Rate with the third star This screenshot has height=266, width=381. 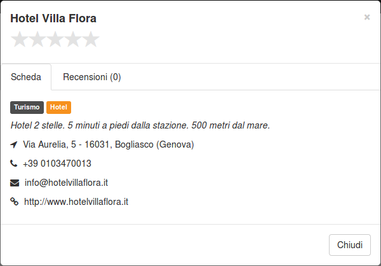tap(55, 39)
